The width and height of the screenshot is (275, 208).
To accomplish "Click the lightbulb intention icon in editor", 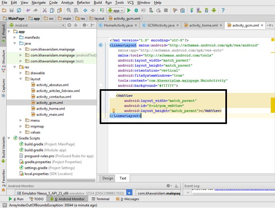I will [113, 110].
